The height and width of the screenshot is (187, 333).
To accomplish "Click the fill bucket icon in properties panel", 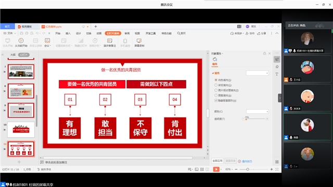I will point(215,59).
